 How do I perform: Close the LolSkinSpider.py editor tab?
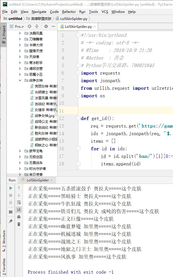pos(95,27)
